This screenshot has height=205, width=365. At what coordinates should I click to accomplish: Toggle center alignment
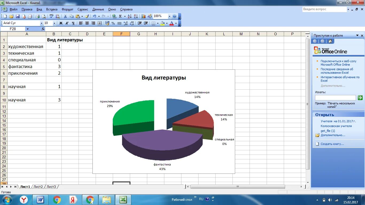pyautogui.click(x=87, y=23)
